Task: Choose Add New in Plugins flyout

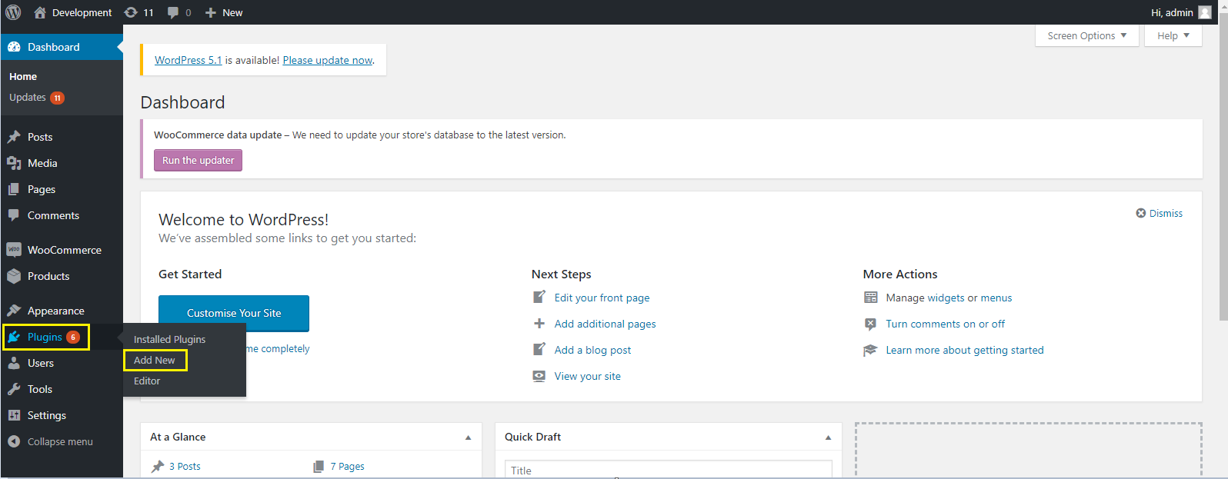Action: (155, 360)
